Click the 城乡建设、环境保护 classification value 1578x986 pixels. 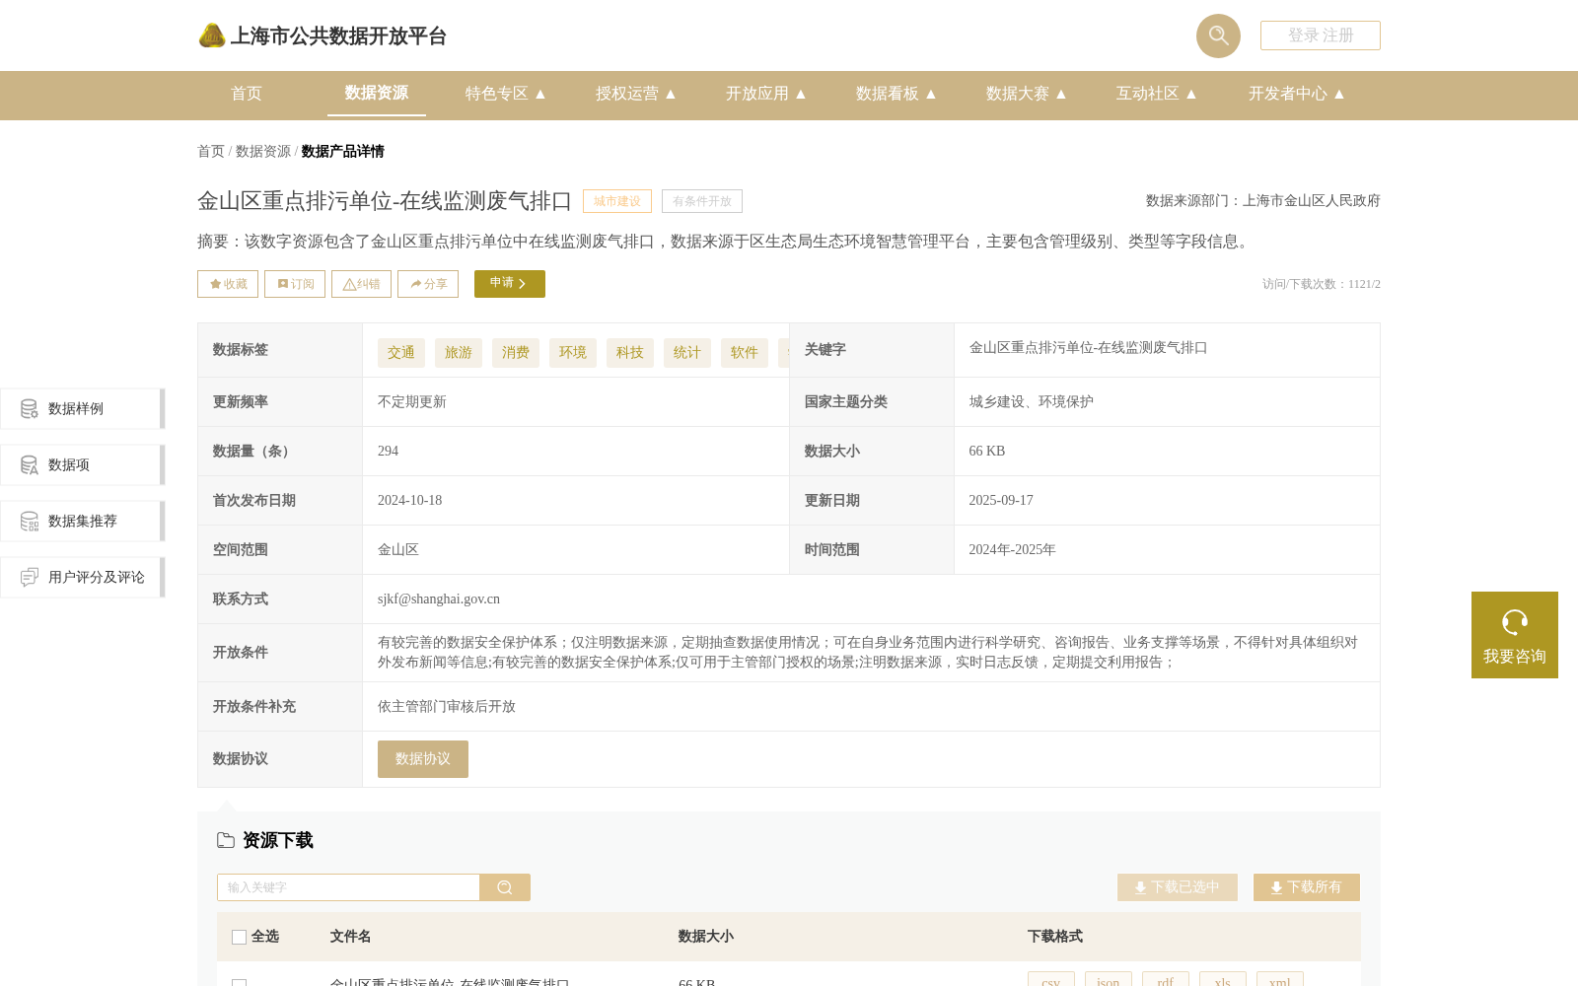(1031, 402)
